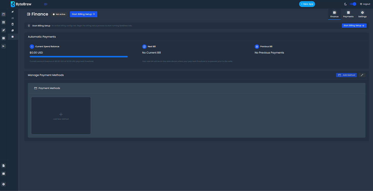
Task: Click the media stack icon in sub-sidebar
Action: 13,31
